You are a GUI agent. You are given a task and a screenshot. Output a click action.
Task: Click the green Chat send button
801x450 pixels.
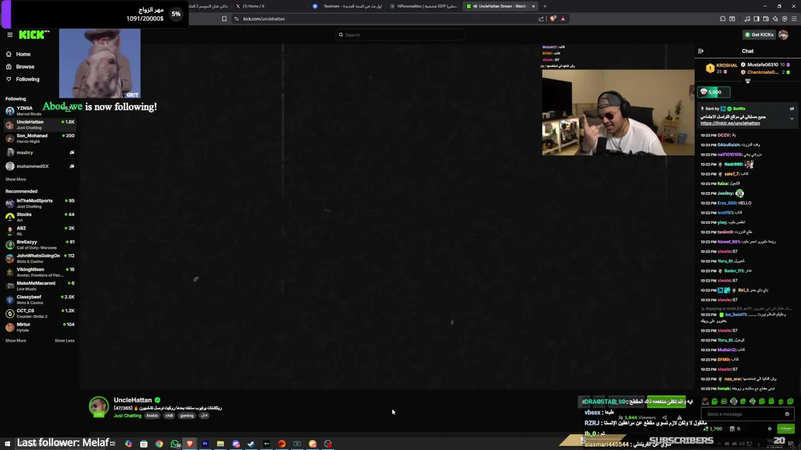coord(786,429)
